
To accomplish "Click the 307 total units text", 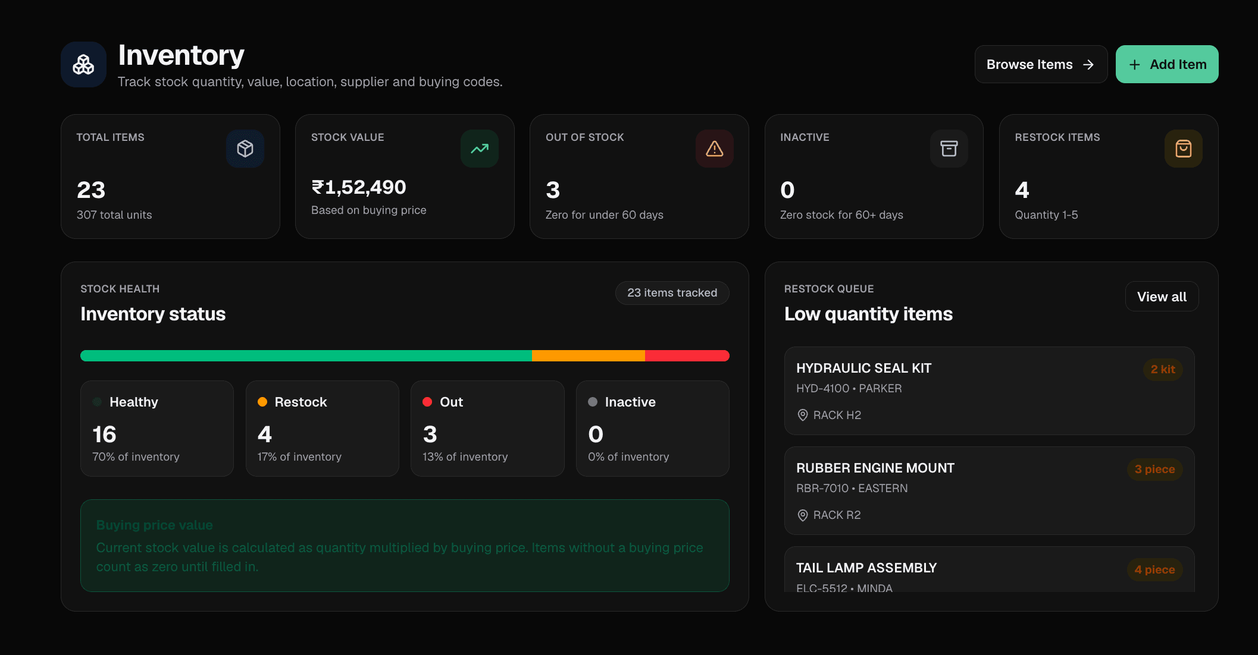I will click(114, 215).
